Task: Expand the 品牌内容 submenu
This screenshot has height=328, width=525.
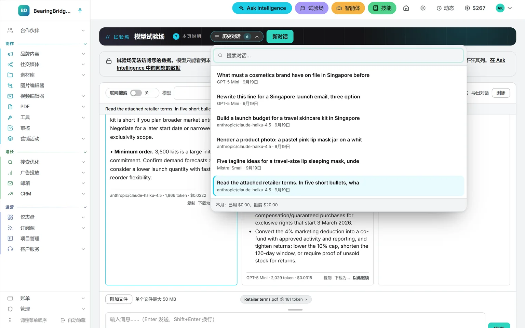Action: 83,54
